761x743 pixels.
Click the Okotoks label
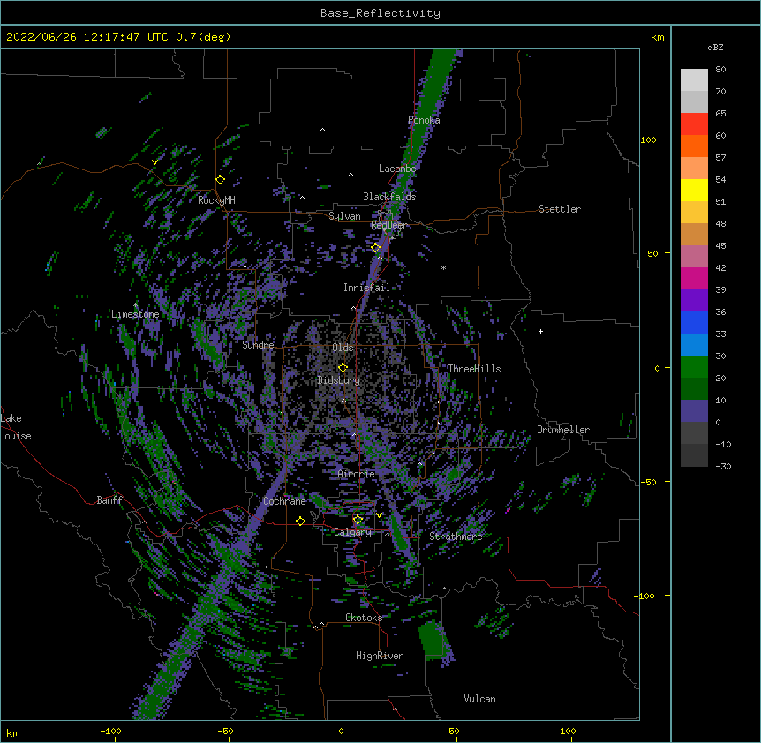point(364,618)
